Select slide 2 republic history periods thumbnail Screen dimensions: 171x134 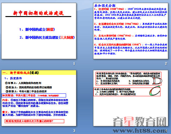[x=131, y=31]
